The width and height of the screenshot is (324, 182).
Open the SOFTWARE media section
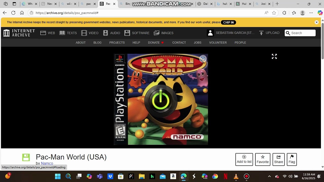(x=137, y=33)
